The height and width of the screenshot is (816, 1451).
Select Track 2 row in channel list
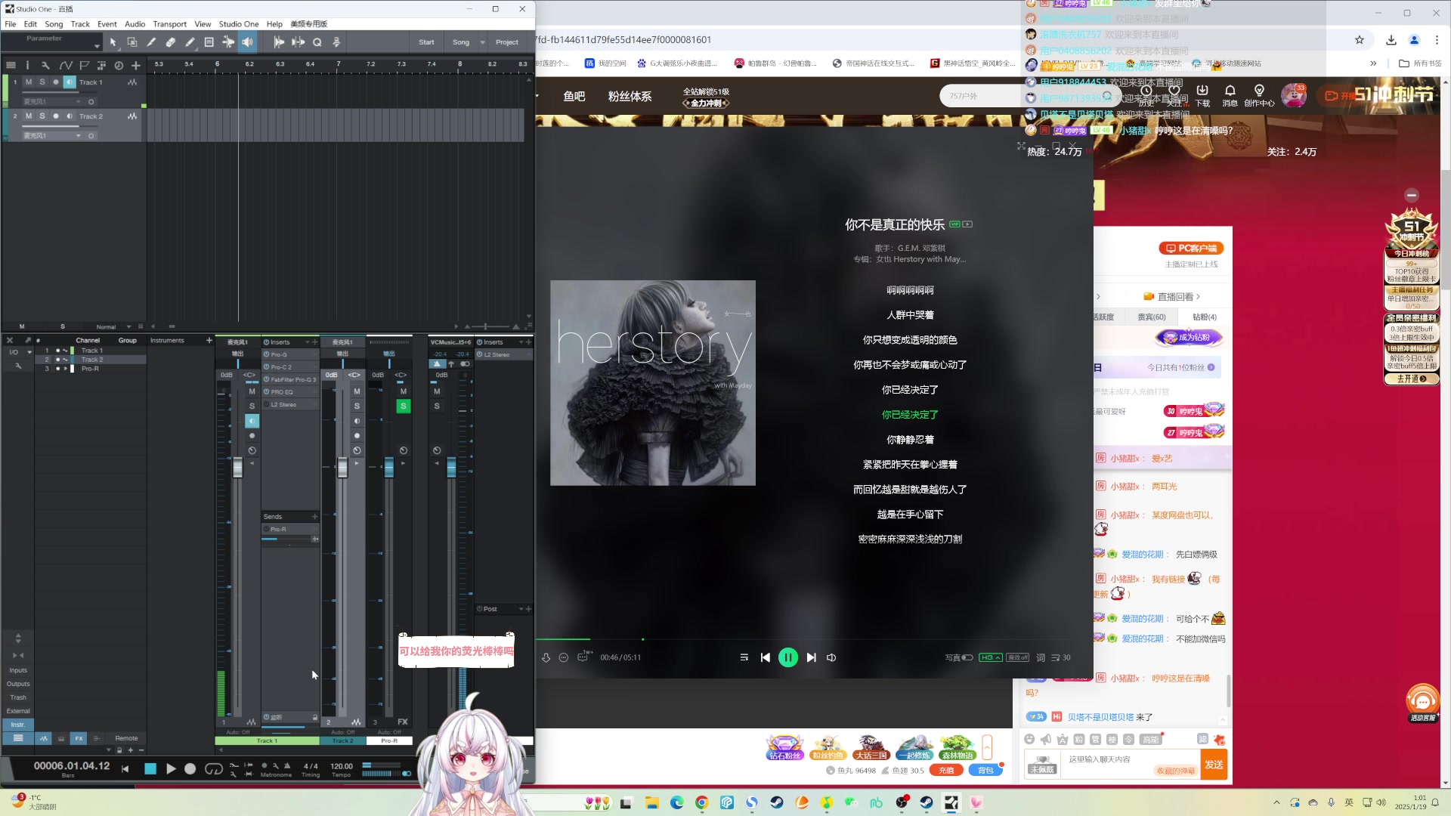tap(91, 360)
